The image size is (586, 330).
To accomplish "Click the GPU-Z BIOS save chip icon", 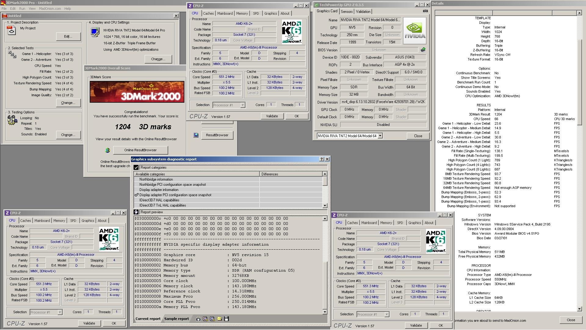I will 423,50.
